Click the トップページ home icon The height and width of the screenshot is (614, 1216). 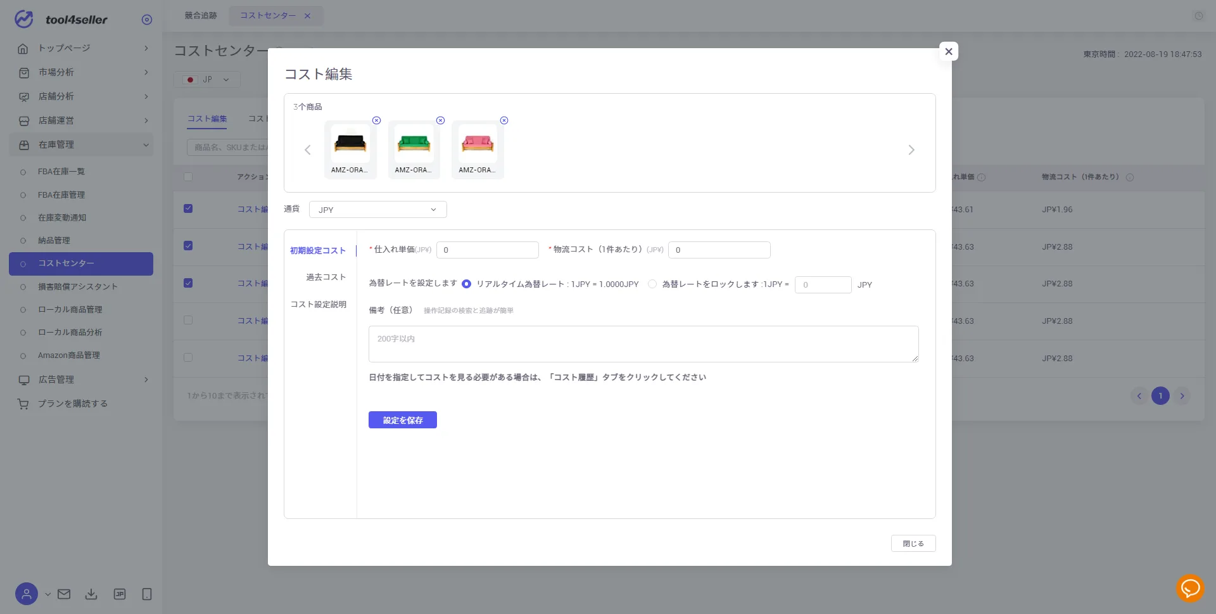(x=23, y=48)
